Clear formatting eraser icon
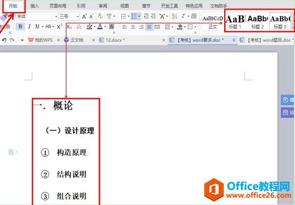Screen dimensions: 295x205 100,16
